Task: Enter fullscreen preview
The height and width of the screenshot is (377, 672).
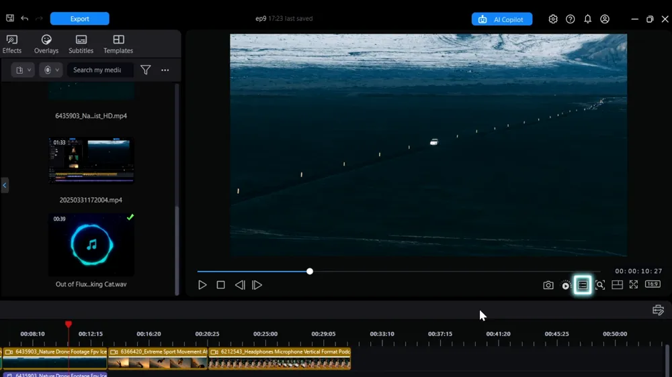Action: (634, 284)
